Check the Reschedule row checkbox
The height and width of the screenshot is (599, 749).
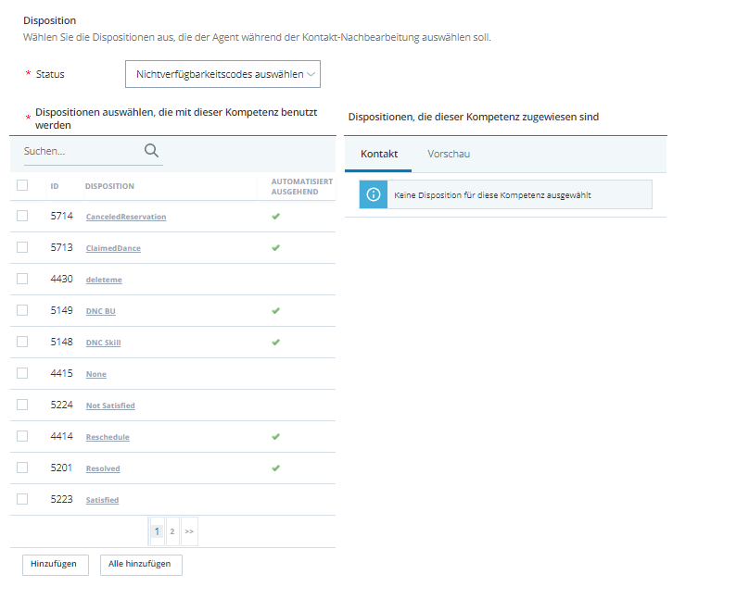tap(22, 436)
